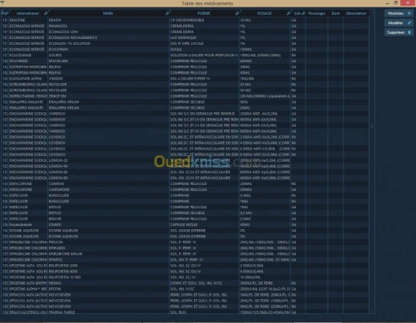Click the OVULE form cell
Image resolution: width=416 pixels, height=323 pixels.
point(204,49)
